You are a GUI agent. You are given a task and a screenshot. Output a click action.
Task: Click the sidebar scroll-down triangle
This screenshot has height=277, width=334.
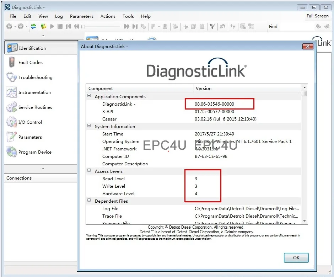43,169
